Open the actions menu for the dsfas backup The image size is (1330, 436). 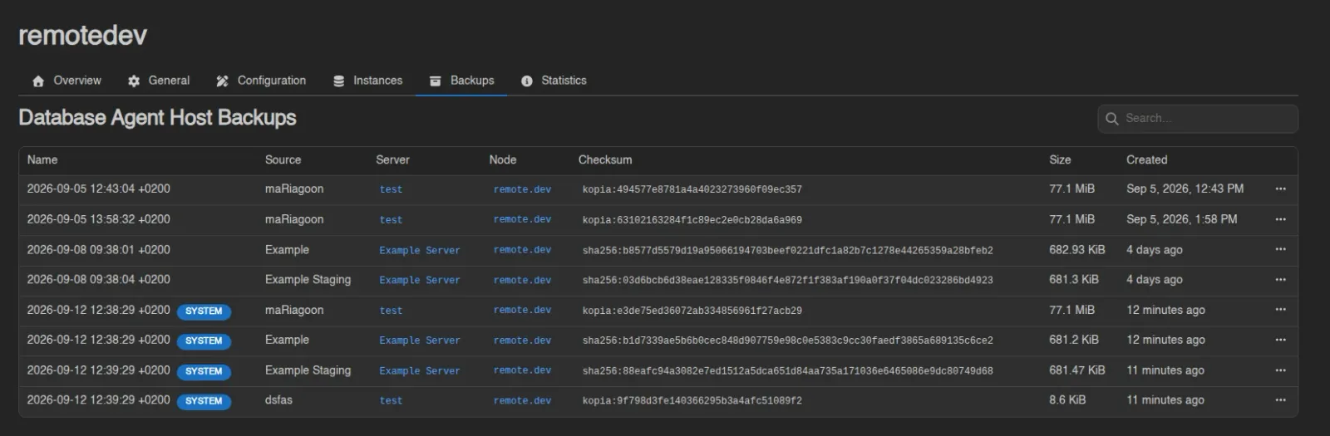click(x=1280, y=400)
